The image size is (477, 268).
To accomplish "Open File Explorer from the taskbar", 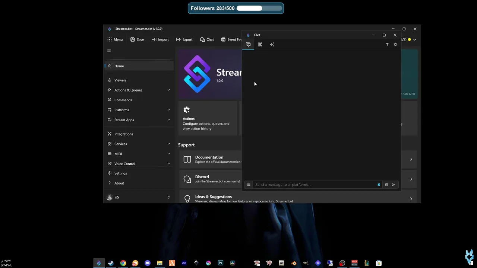I will pos(159,263).
